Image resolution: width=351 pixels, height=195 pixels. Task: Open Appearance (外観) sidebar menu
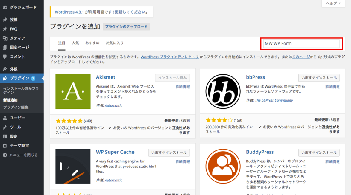(14, 69)
